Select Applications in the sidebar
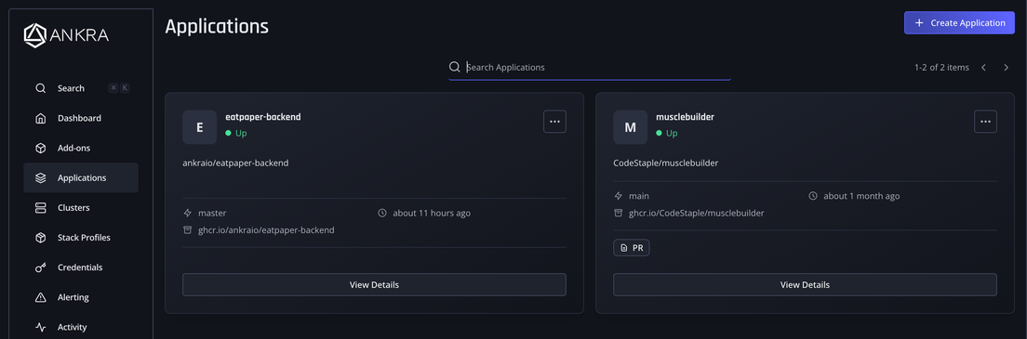The height and width of the screenshot is (339, 1027). [81, 178]
